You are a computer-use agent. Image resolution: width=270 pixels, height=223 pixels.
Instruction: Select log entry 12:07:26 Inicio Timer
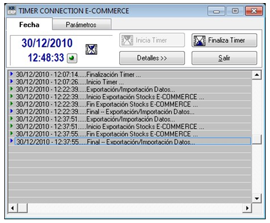click(x=130, y=82)
